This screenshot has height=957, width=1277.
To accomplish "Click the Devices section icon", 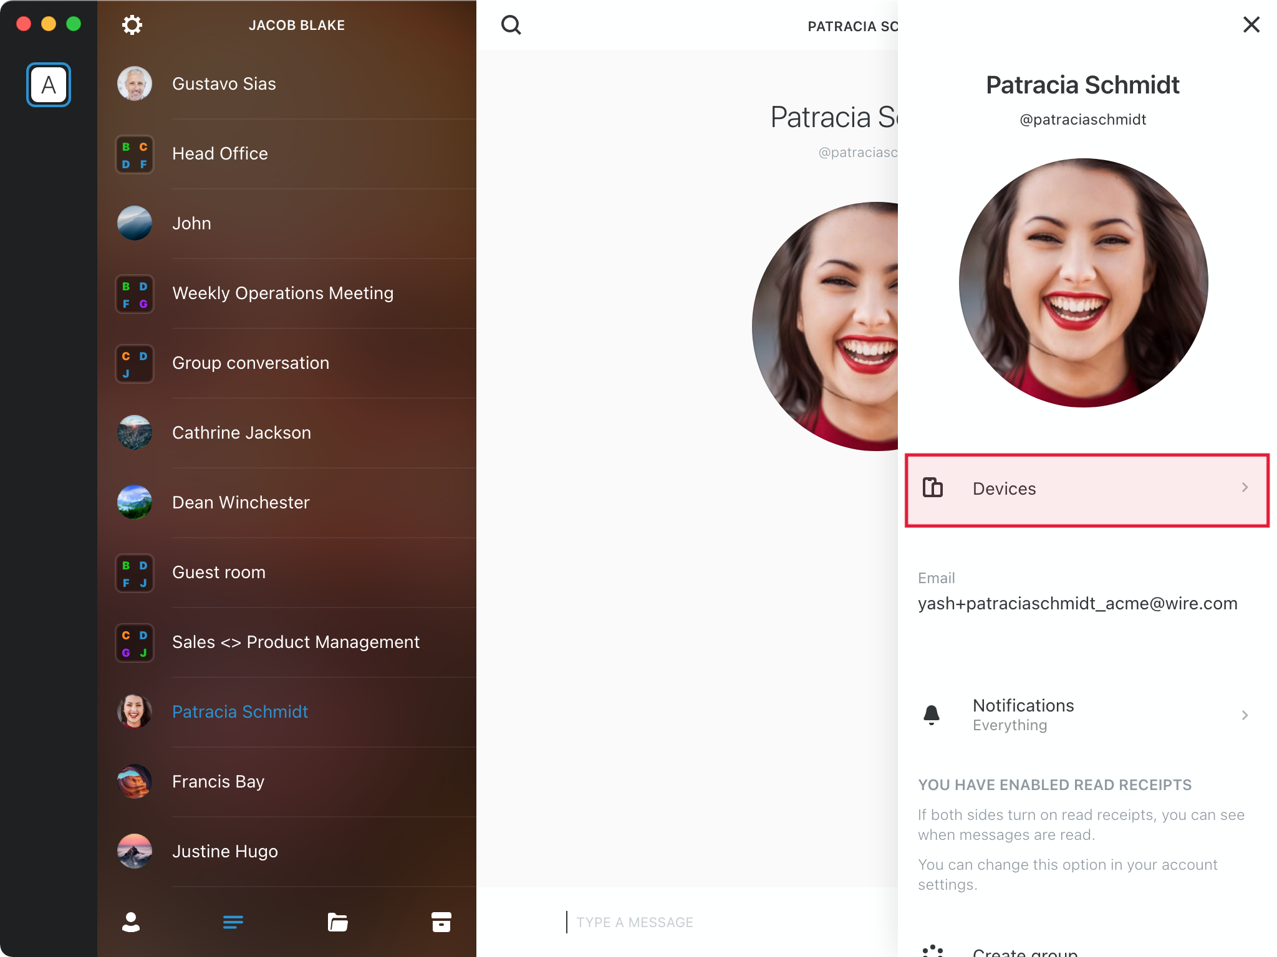I will (933, 488).
